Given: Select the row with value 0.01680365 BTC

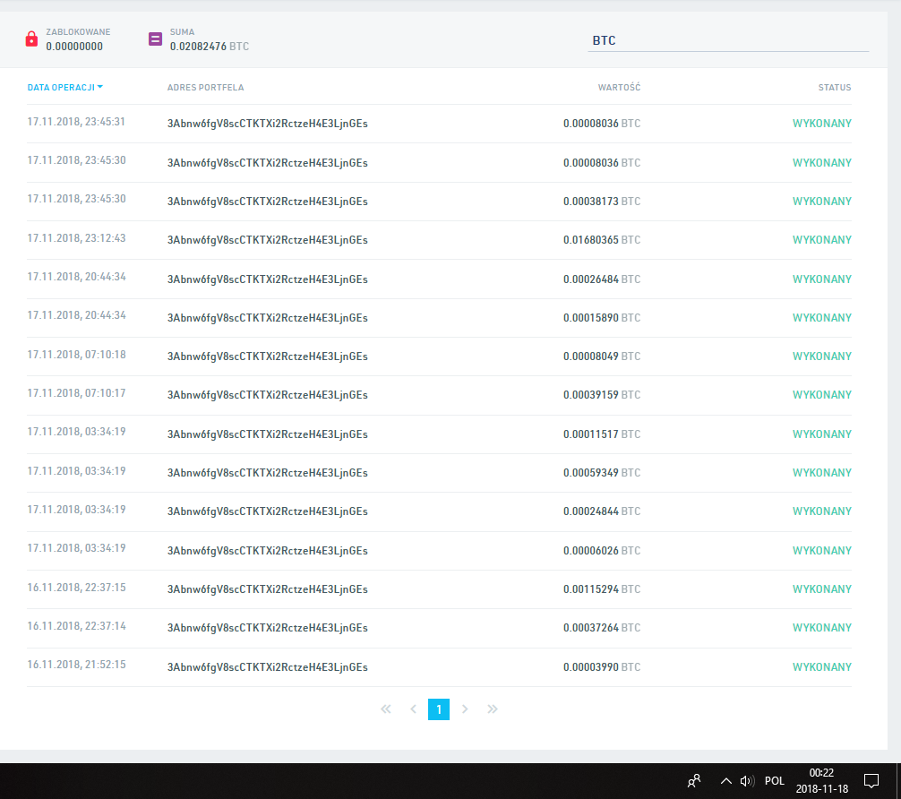Looking at the screenshot, I should click(439, 240).
